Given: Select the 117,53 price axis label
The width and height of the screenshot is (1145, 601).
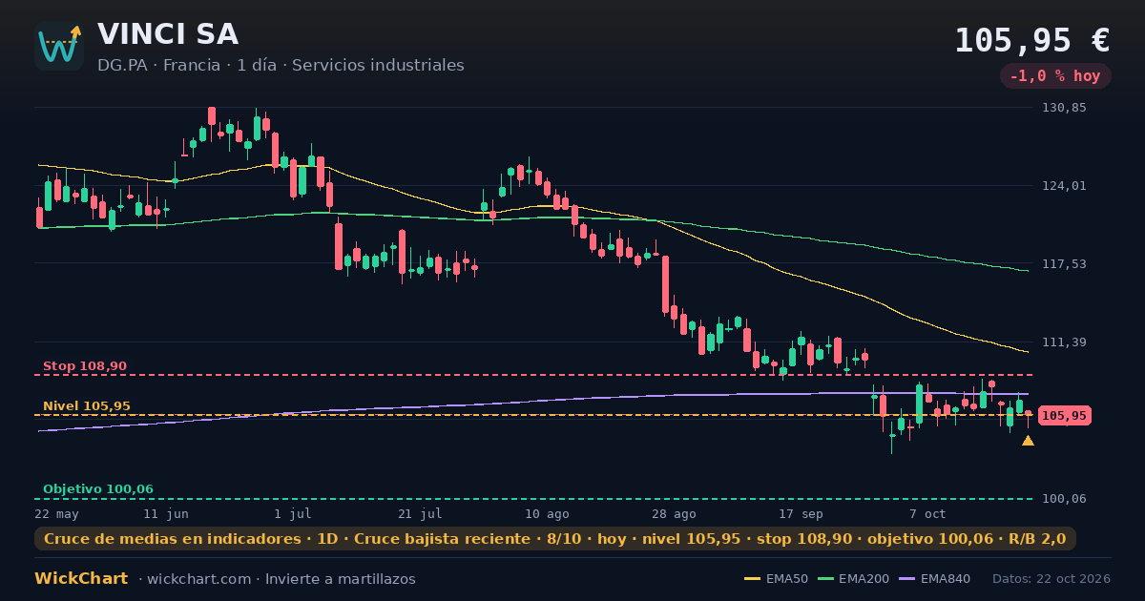Looking at the screenshot, I should 1065,264.
